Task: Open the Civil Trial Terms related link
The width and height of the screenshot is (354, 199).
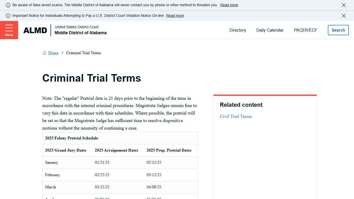Action: tap(236, 116)
